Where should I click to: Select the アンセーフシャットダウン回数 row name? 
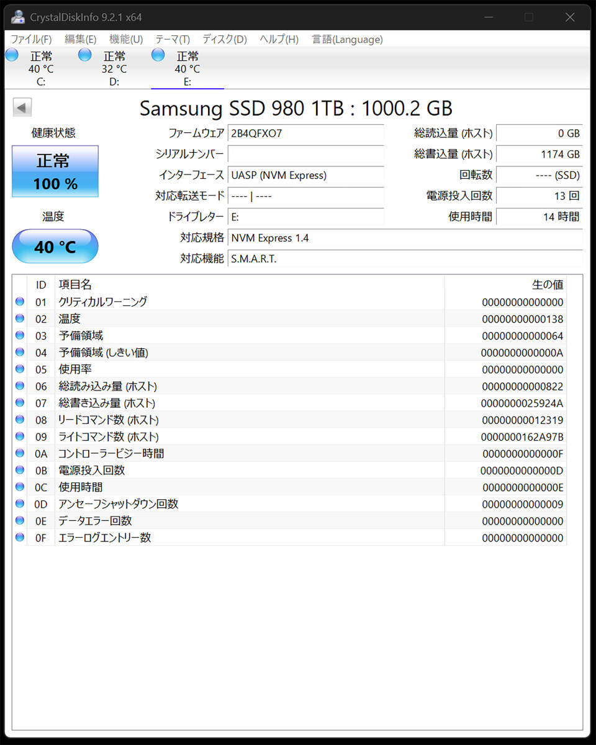(119, 503)
